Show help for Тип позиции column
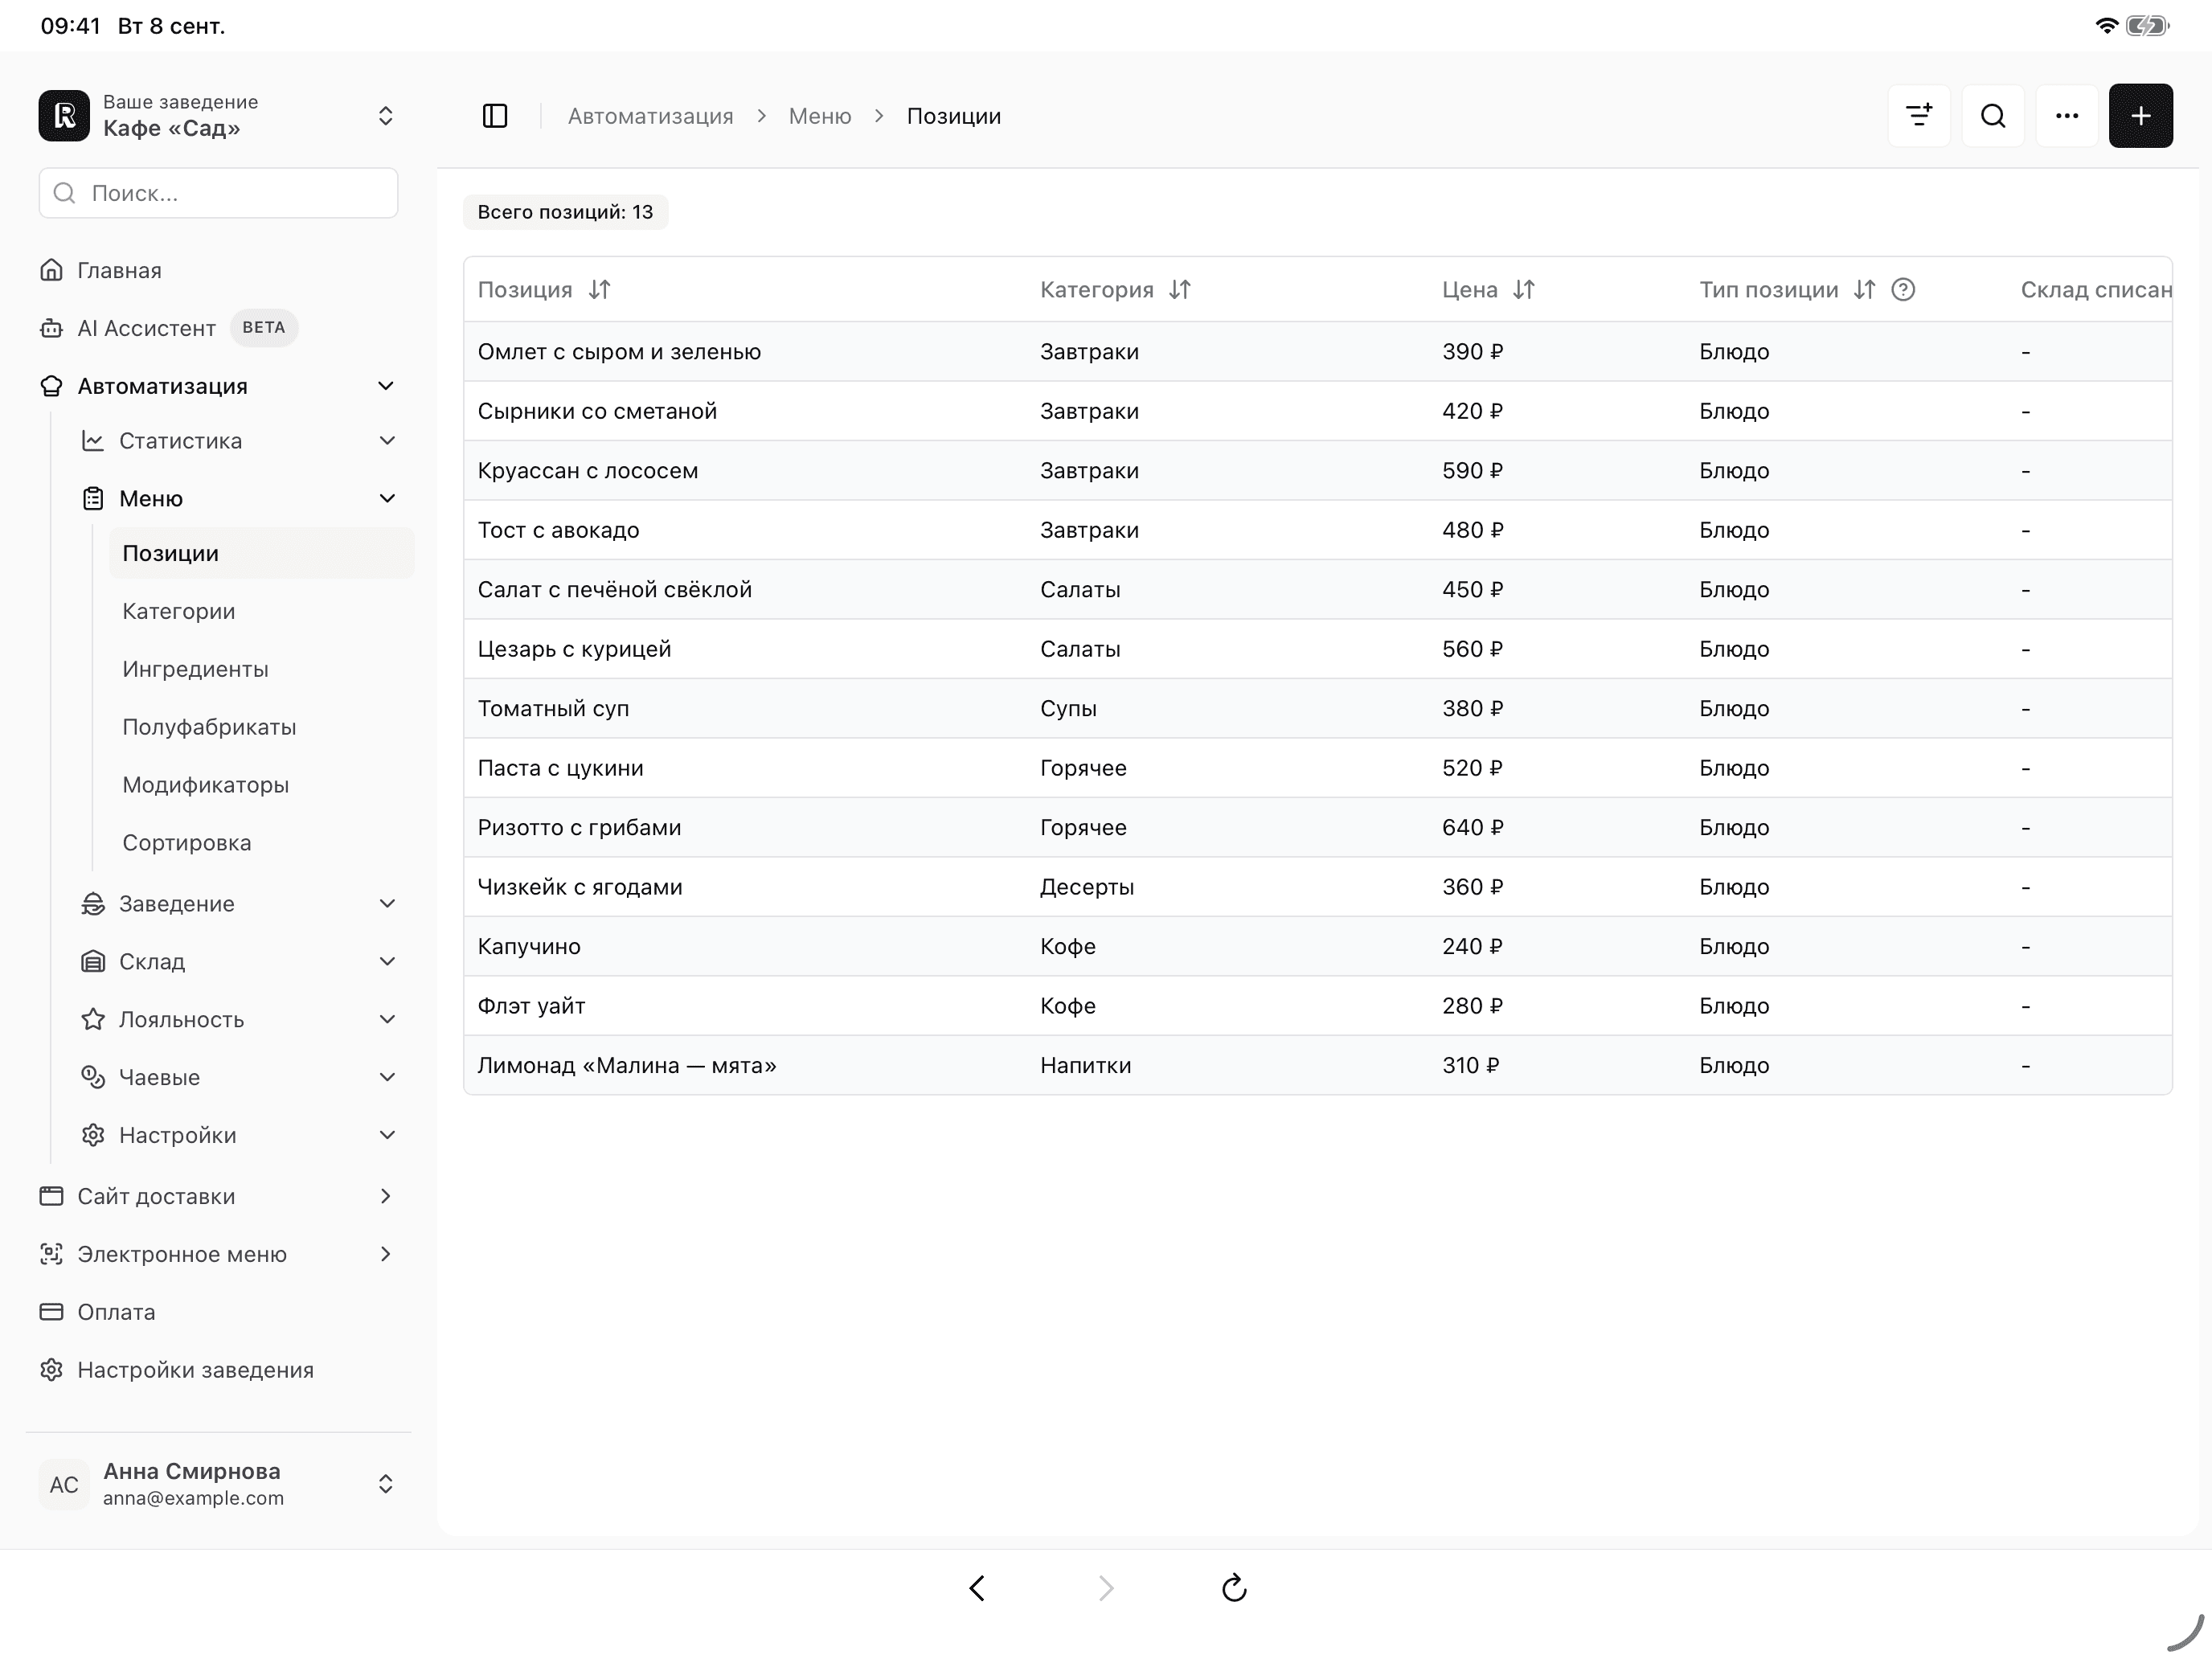The width and height of the screenshot is (2212, 1659). coord(1904,290)
